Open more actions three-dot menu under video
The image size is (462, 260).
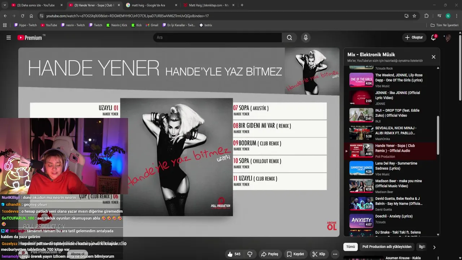coord(335,254)
